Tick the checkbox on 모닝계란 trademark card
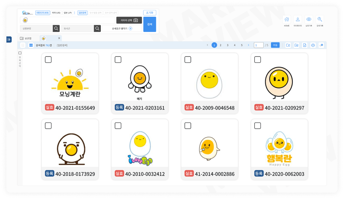This screenshot has width=344, height=199. (x=48, y=60)
